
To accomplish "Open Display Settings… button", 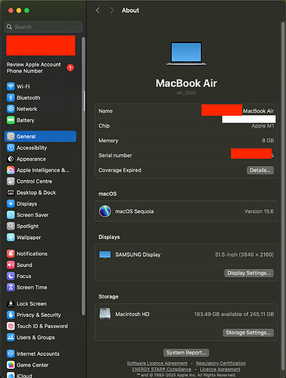I will click(x=249, y=273).
